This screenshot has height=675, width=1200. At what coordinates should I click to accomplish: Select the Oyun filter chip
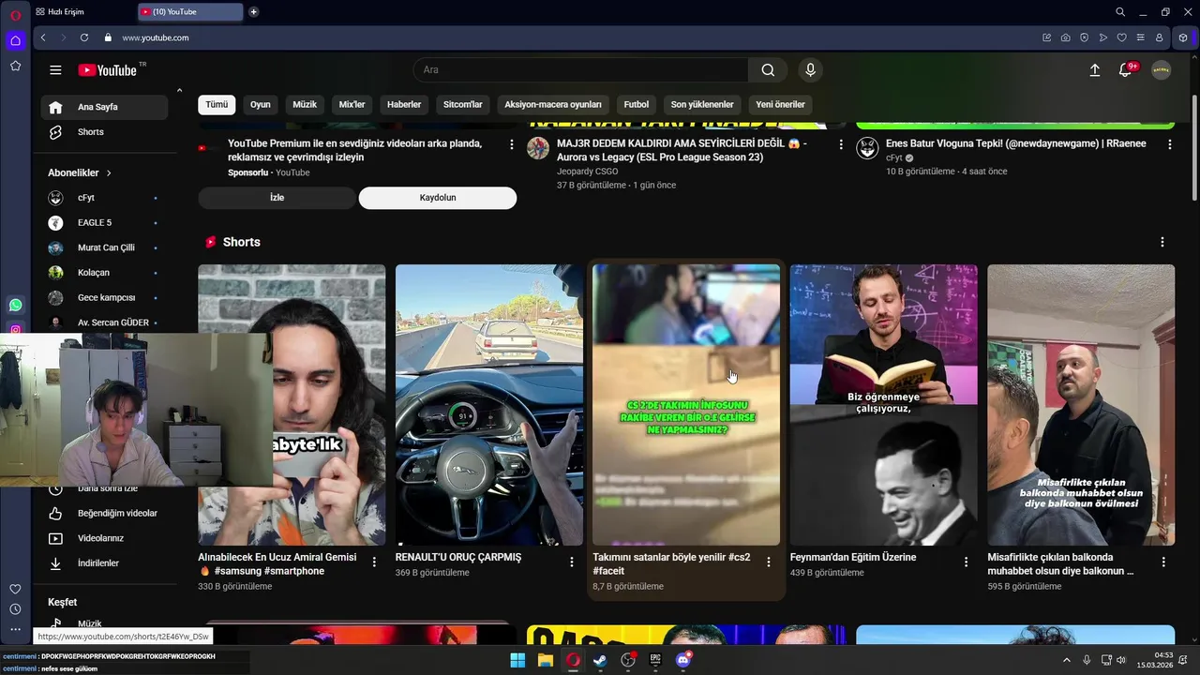pos(260,104)
